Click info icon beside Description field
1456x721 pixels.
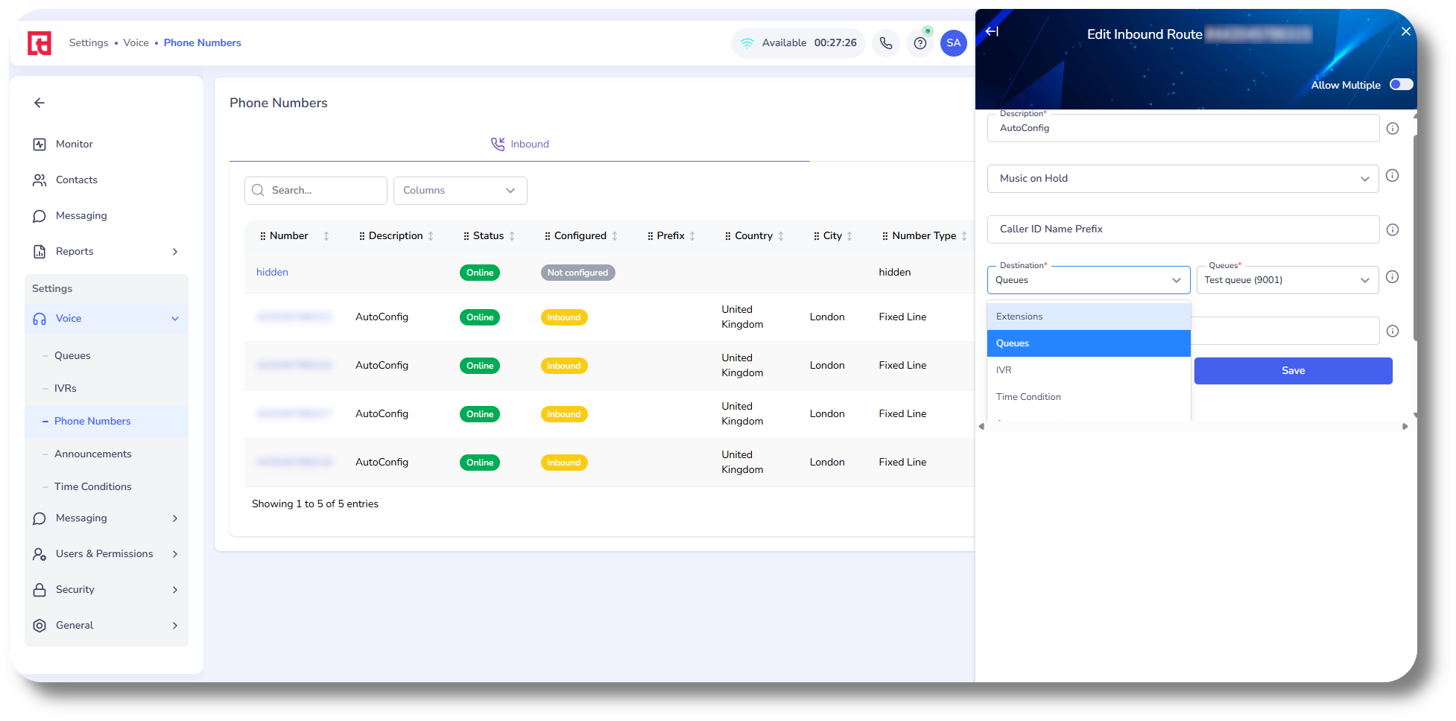point(1392,129)
